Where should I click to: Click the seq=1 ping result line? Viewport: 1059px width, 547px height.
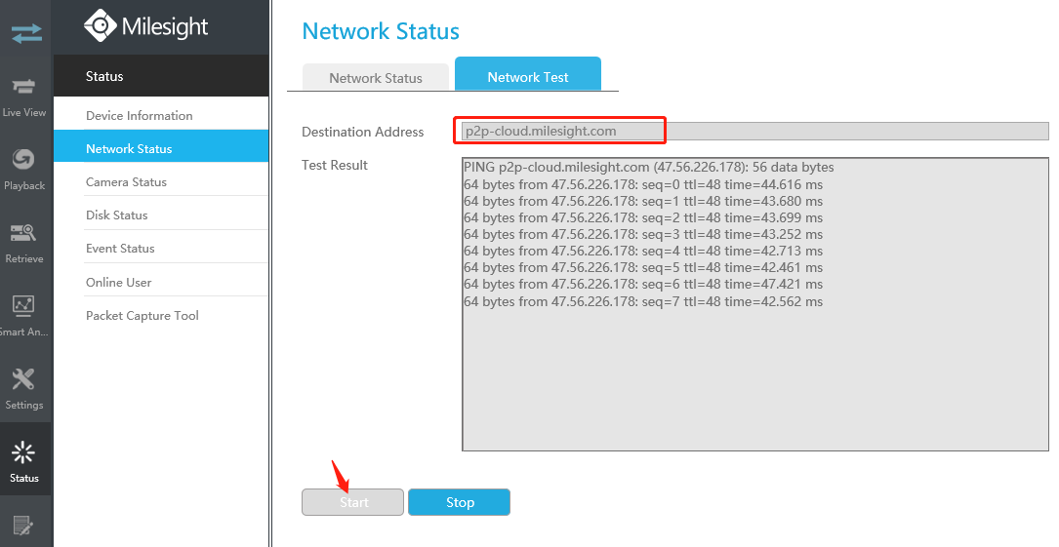tap(643, 201)
